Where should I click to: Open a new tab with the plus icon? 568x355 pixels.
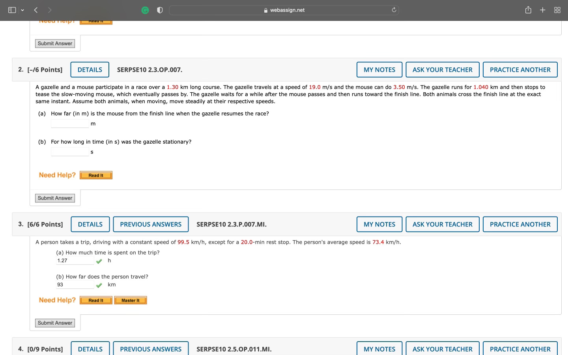coord(542,10)
